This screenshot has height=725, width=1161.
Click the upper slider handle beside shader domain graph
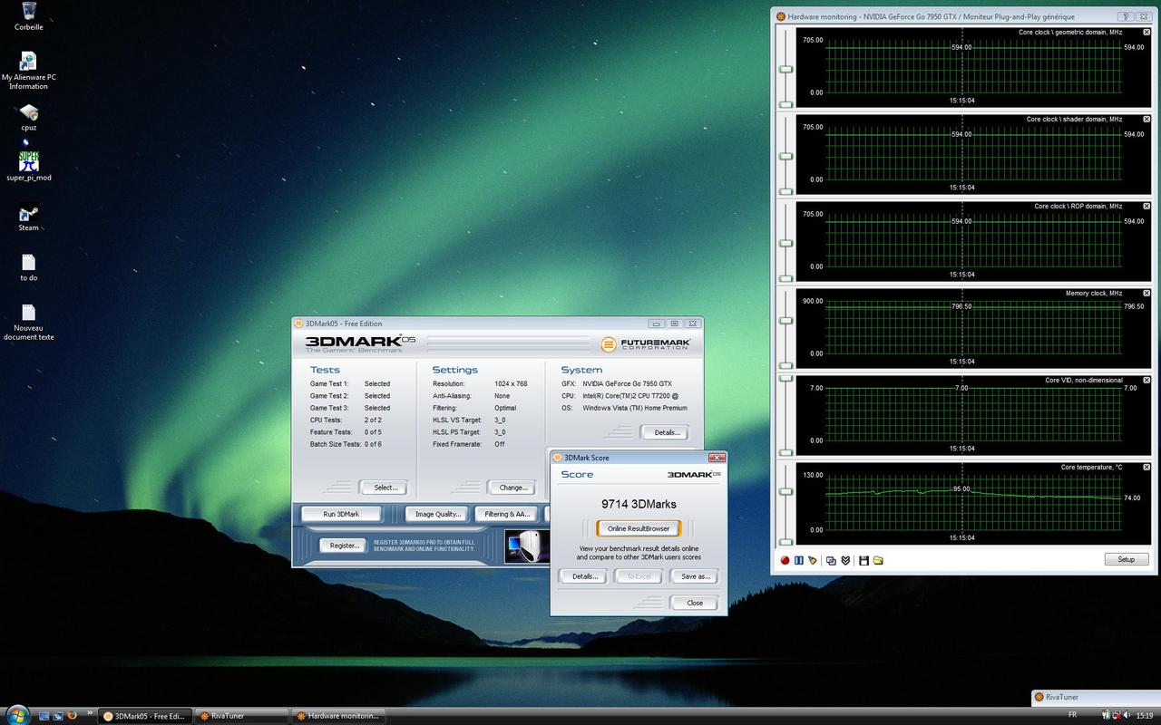786,157
